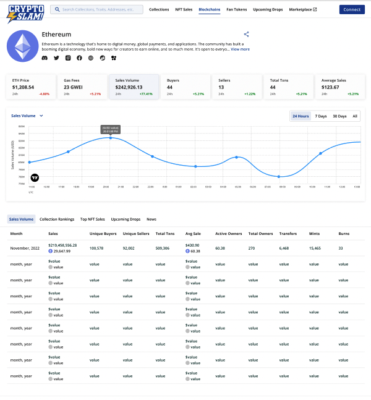This screenshot has height=400, width=371.
Task: Open the Ethereum Instagram icon
Action: [68, 58]
